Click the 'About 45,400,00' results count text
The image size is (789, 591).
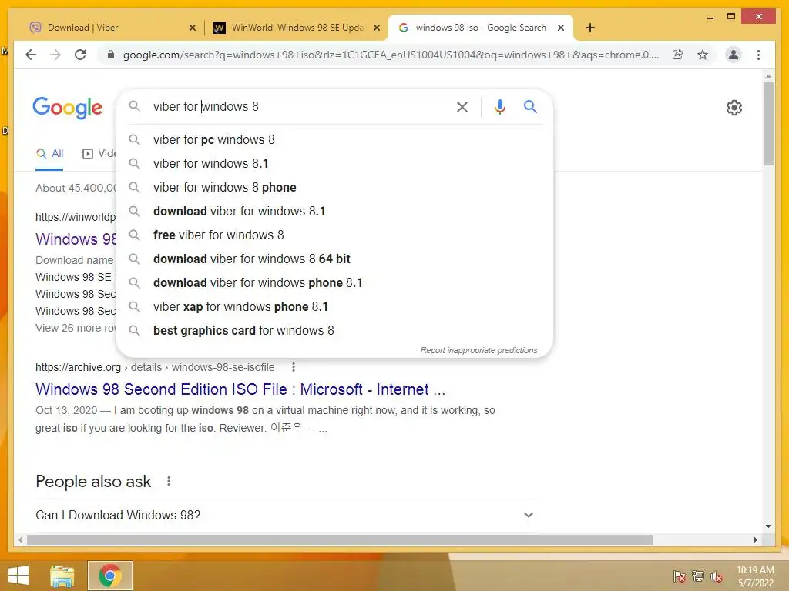[x=76, y=188]
